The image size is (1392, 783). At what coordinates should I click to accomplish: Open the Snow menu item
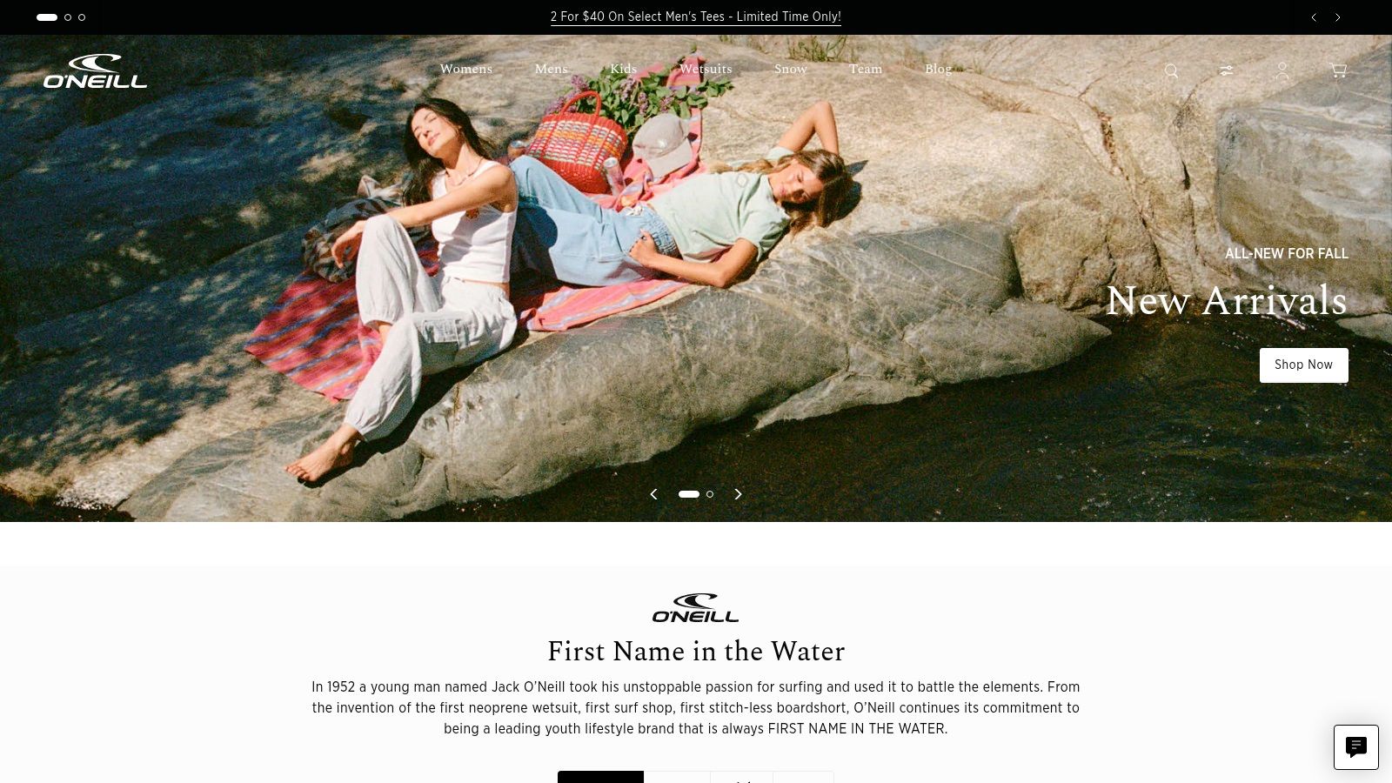pos(791,69)
